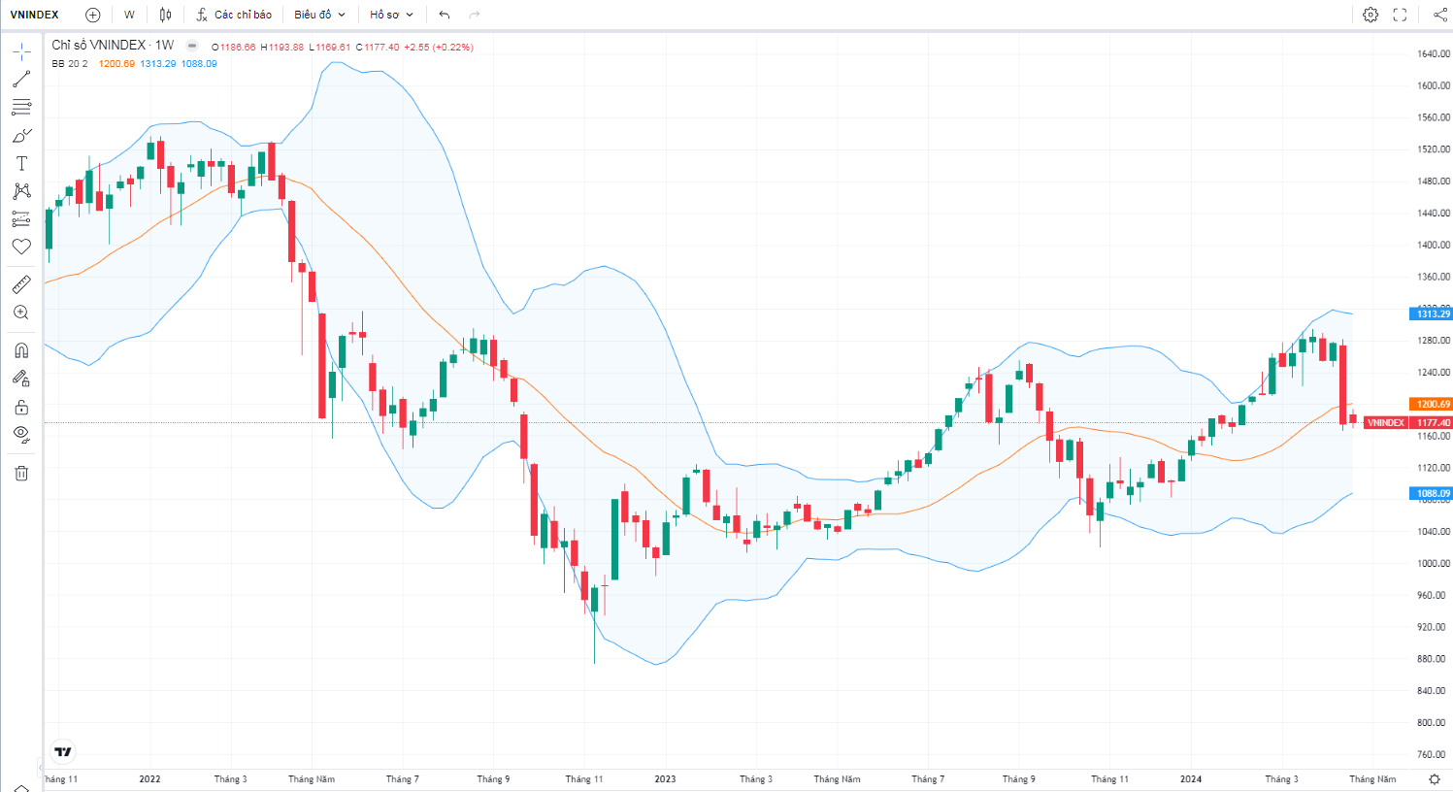This screenshot has height=792, width=1453.
Task: Click the Chỉ số VNINDEX · 1W title
Action: (113, 45)
